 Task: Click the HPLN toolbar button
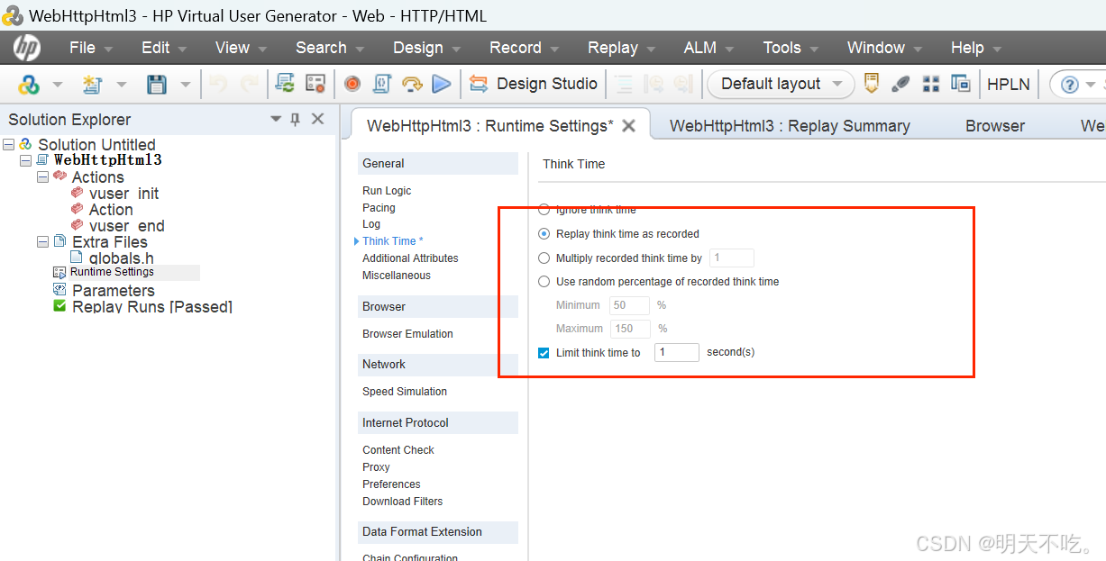pos(1008,84)
